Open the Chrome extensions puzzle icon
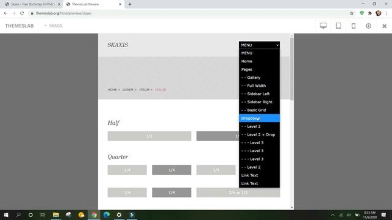The width and height of the screenshot is (392, 220). pyautogui.click(x=370, y=13)
